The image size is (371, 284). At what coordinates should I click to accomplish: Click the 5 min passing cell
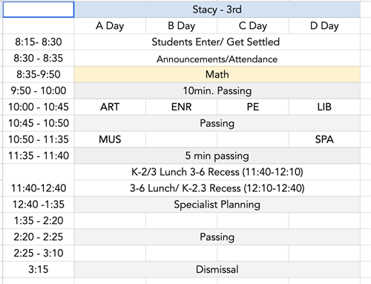click(217, 156)
